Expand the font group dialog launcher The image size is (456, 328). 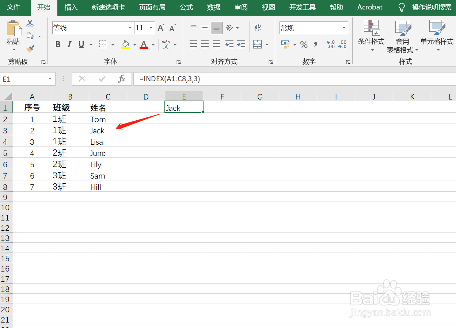(x=179, y=62)
